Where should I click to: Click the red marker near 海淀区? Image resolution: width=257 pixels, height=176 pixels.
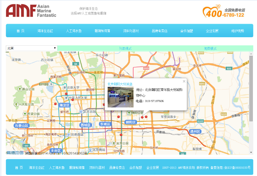(x=55, y=104)
